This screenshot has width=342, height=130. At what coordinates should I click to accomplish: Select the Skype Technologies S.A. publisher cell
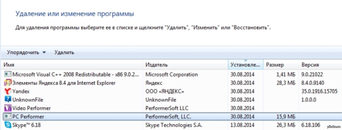174,125
